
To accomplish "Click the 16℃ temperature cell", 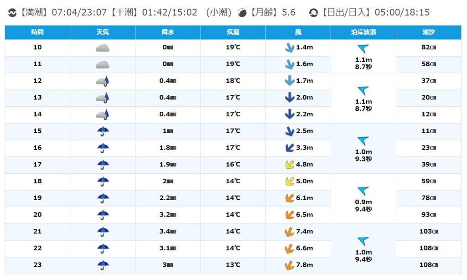I will pos(233,165).
